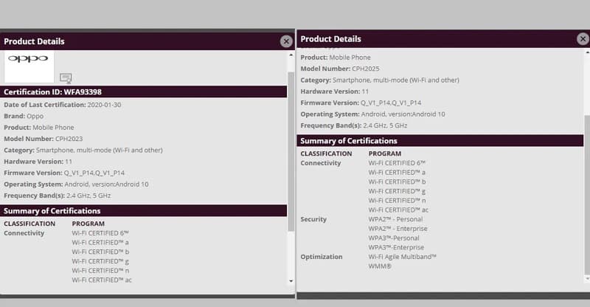Viewport: 590px width, 307px height.
Task: Select Model Number: CPH2023 text
Action: coord(44,139)
